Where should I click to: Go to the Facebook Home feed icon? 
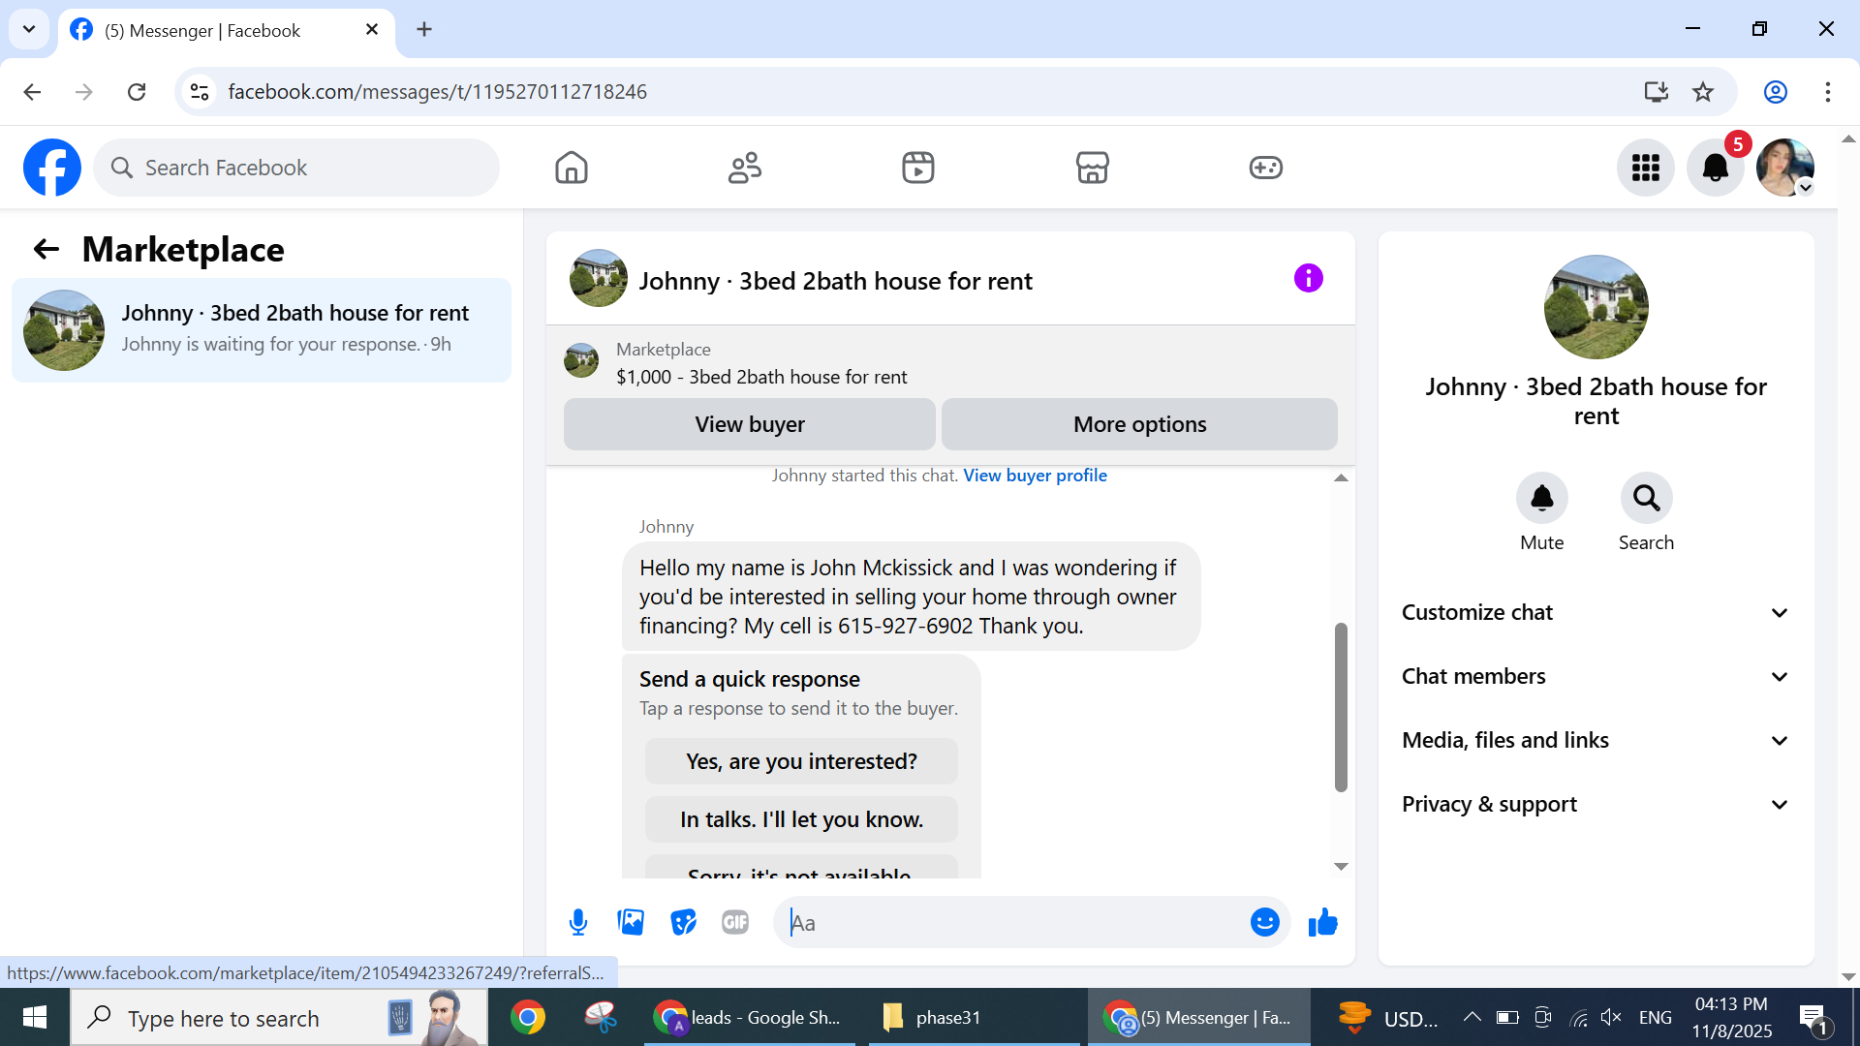coord(572,168)
